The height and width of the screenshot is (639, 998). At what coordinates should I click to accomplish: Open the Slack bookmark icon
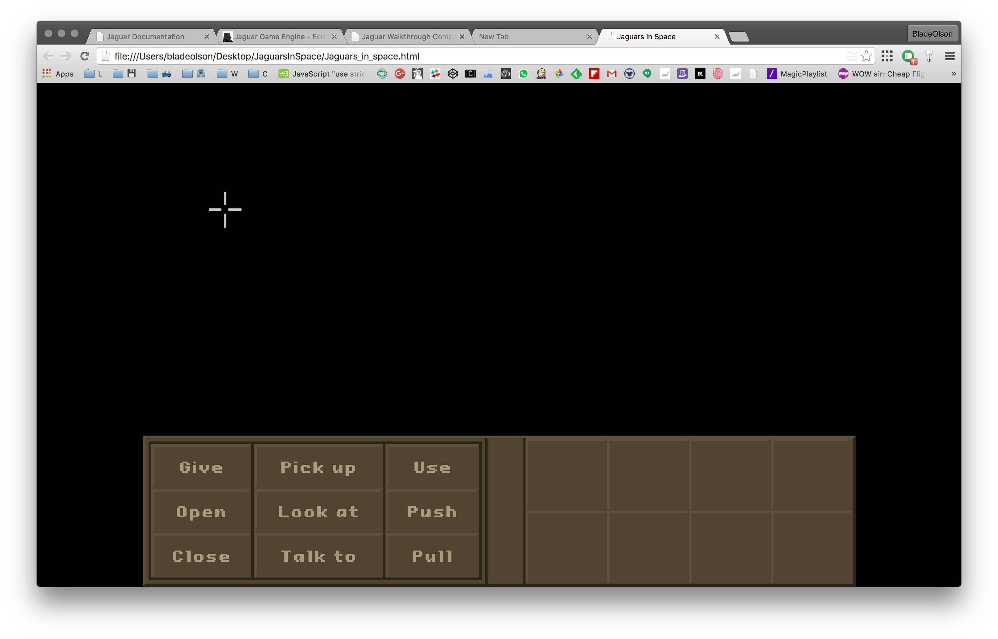435,74
